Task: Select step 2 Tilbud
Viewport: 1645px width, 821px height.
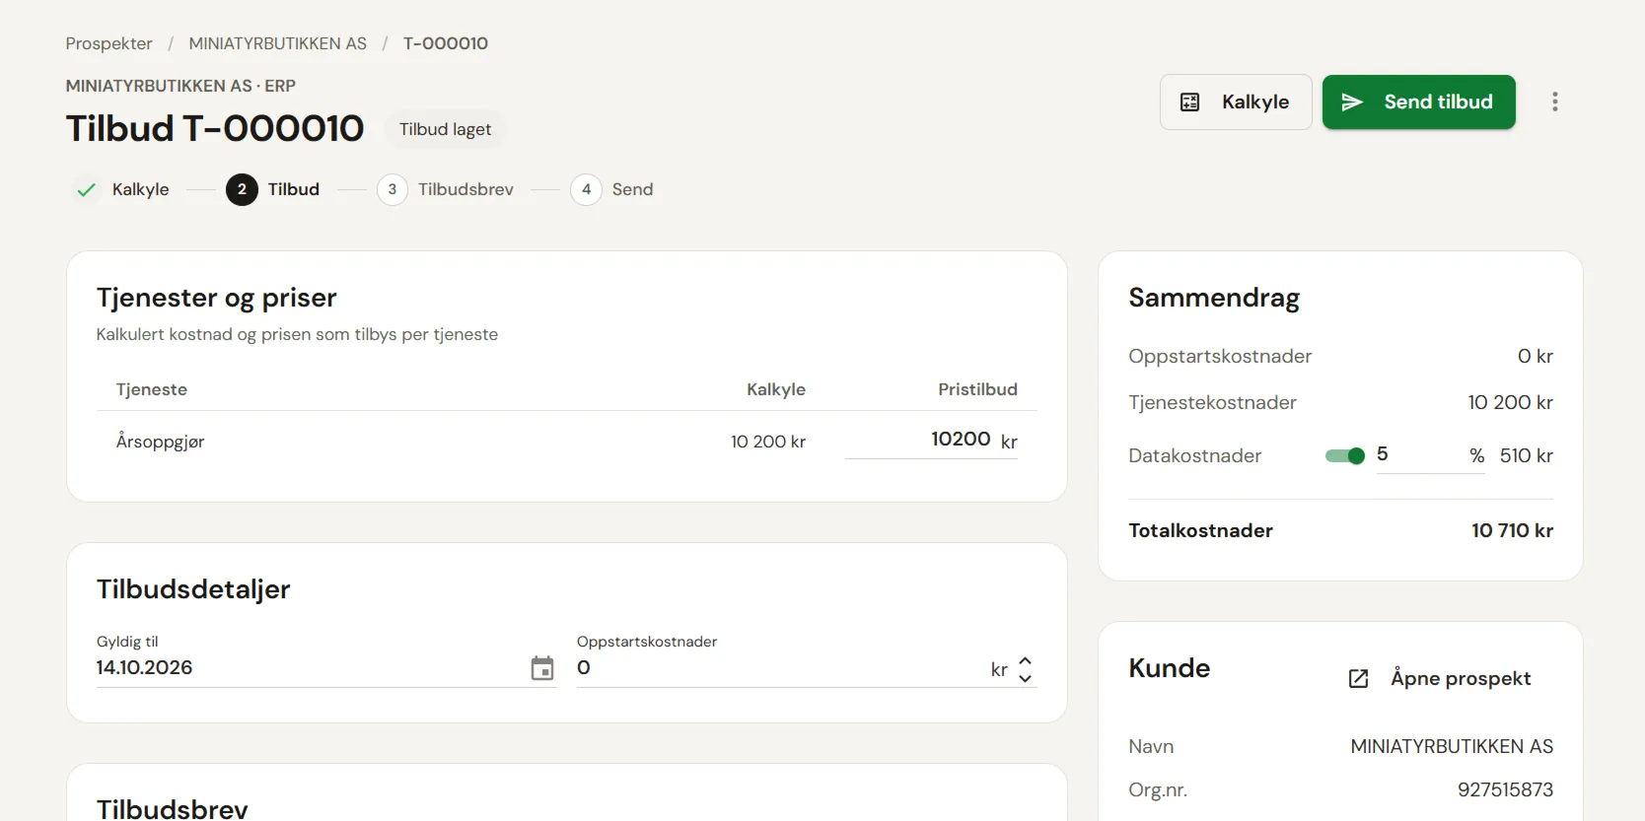Action: tap(273, 189)
